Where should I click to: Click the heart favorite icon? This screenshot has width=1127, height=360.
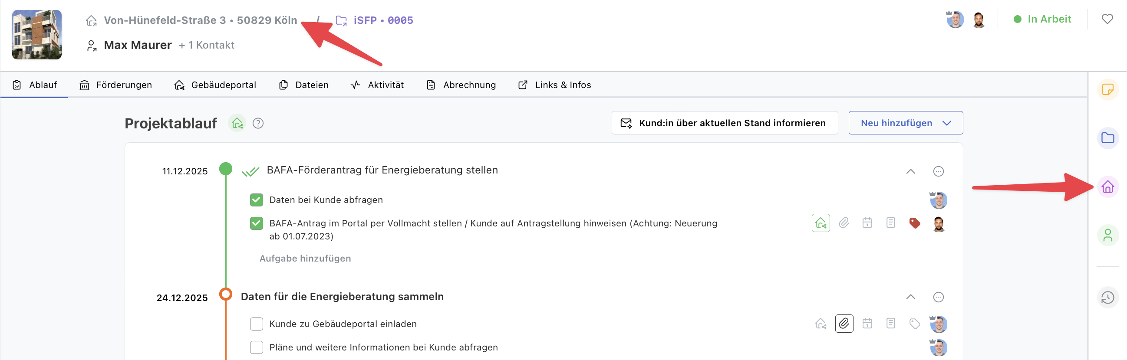tap(1107, 19)
